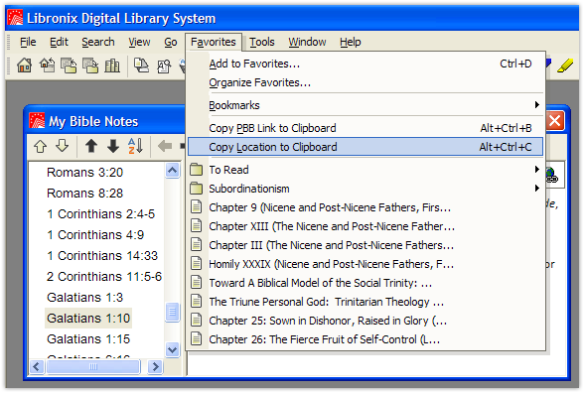Select note Galatians 1:10
Viewport: 584px width, 393px height.
(x=88, y=319)
